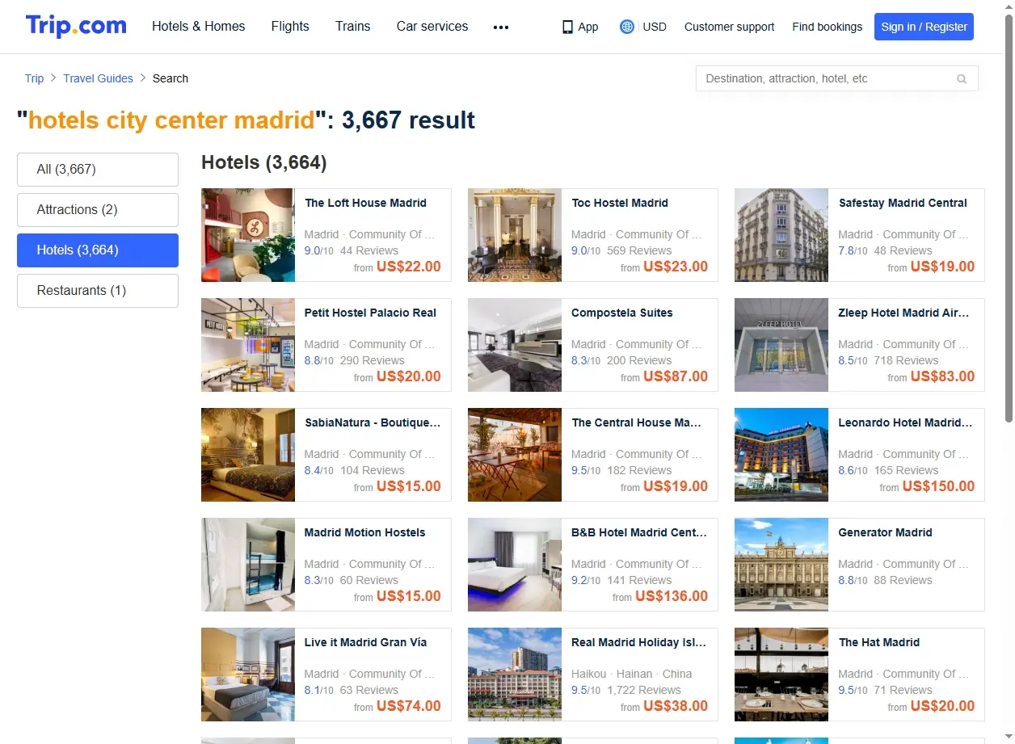Screen dimensions: 1015x744
Task: Open Real Madrid Holiday Island photo
Action: coord(515,675)
